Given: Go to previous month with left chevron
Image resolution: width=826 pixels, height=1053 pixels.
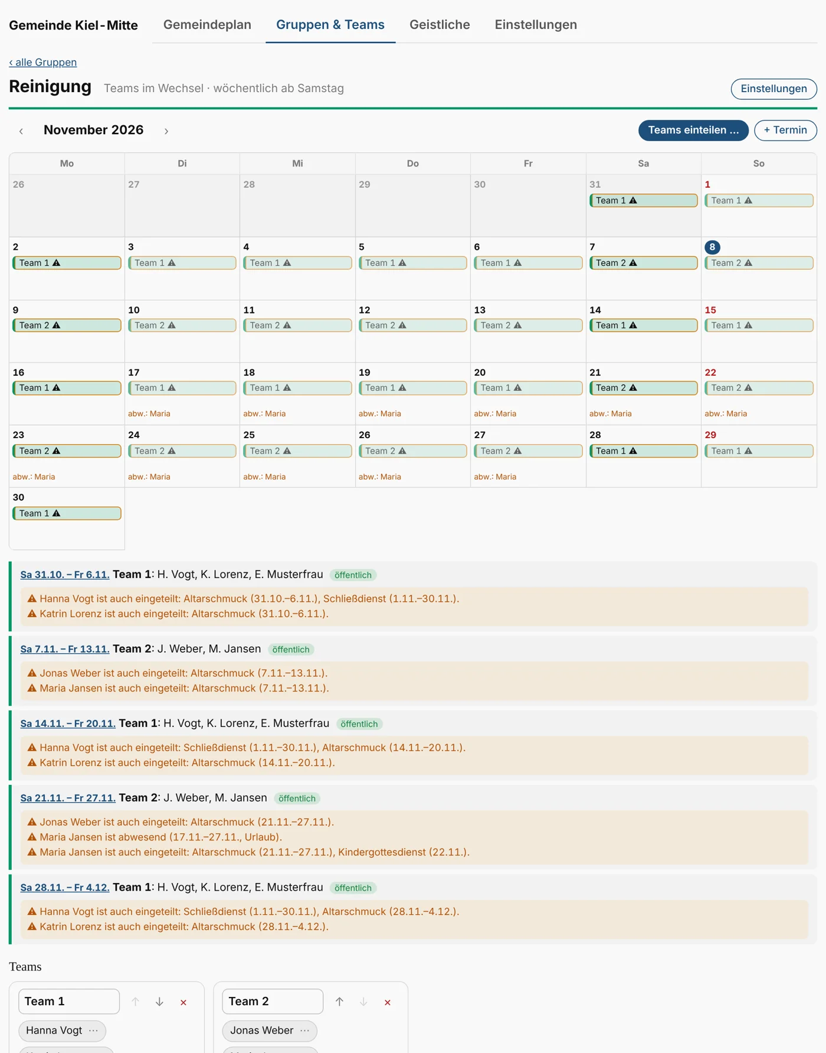Looking at the screenshot, I should [x=21, y=131].
